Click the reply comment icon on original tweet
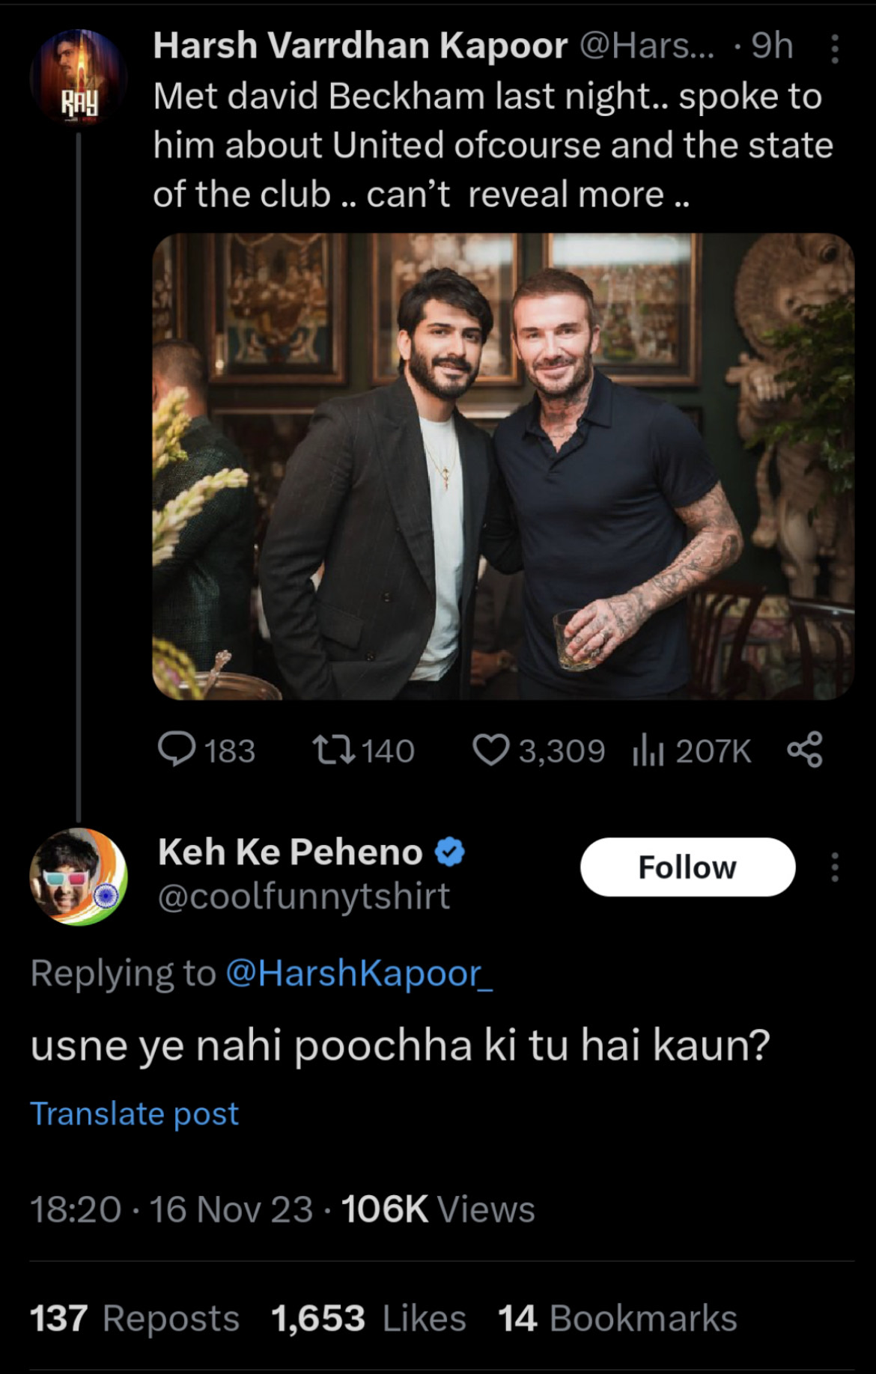Image resolution: width=876 pixels, height=1374 pixels. click(177, 750)
